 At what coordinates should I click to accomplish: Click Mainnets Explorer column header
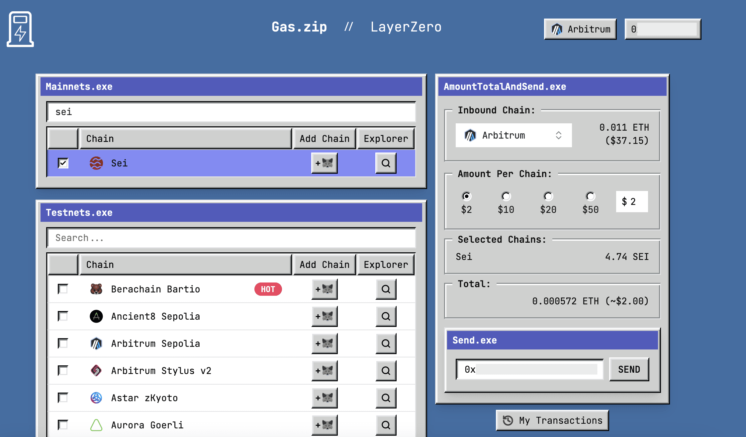click(x=386, y=139)
